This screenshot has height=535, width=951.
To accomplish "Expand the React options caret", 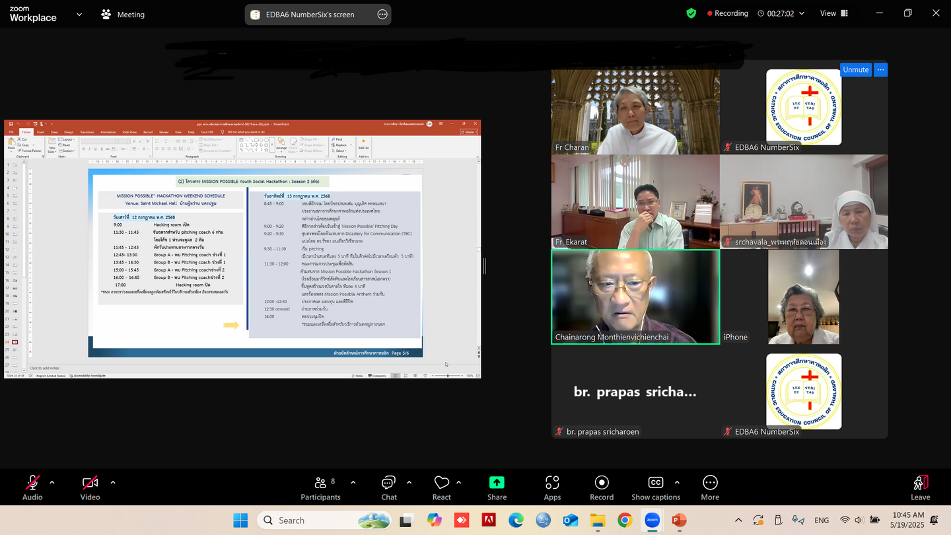I will click(458, 482).
